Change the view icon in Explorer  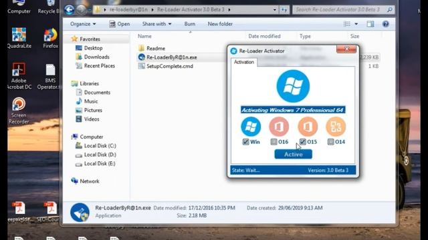tap(347, 24)
